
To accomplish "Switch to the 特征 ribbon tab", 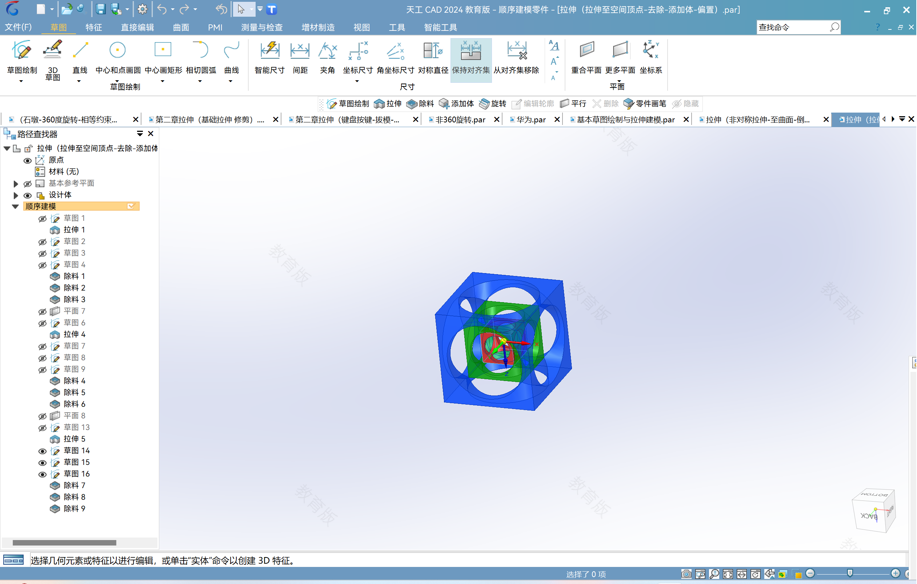I will tap(94, 27).
